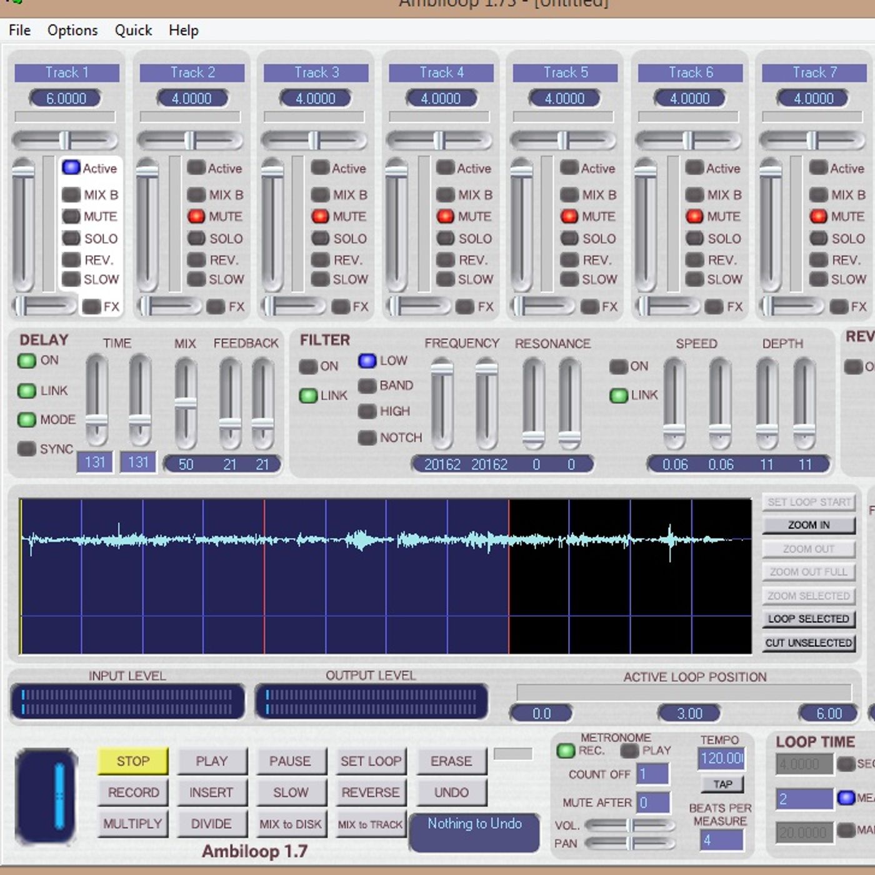This screenshot has width=875, height=875.
Task: Solo Track 3
Action: tap(320, 238)
